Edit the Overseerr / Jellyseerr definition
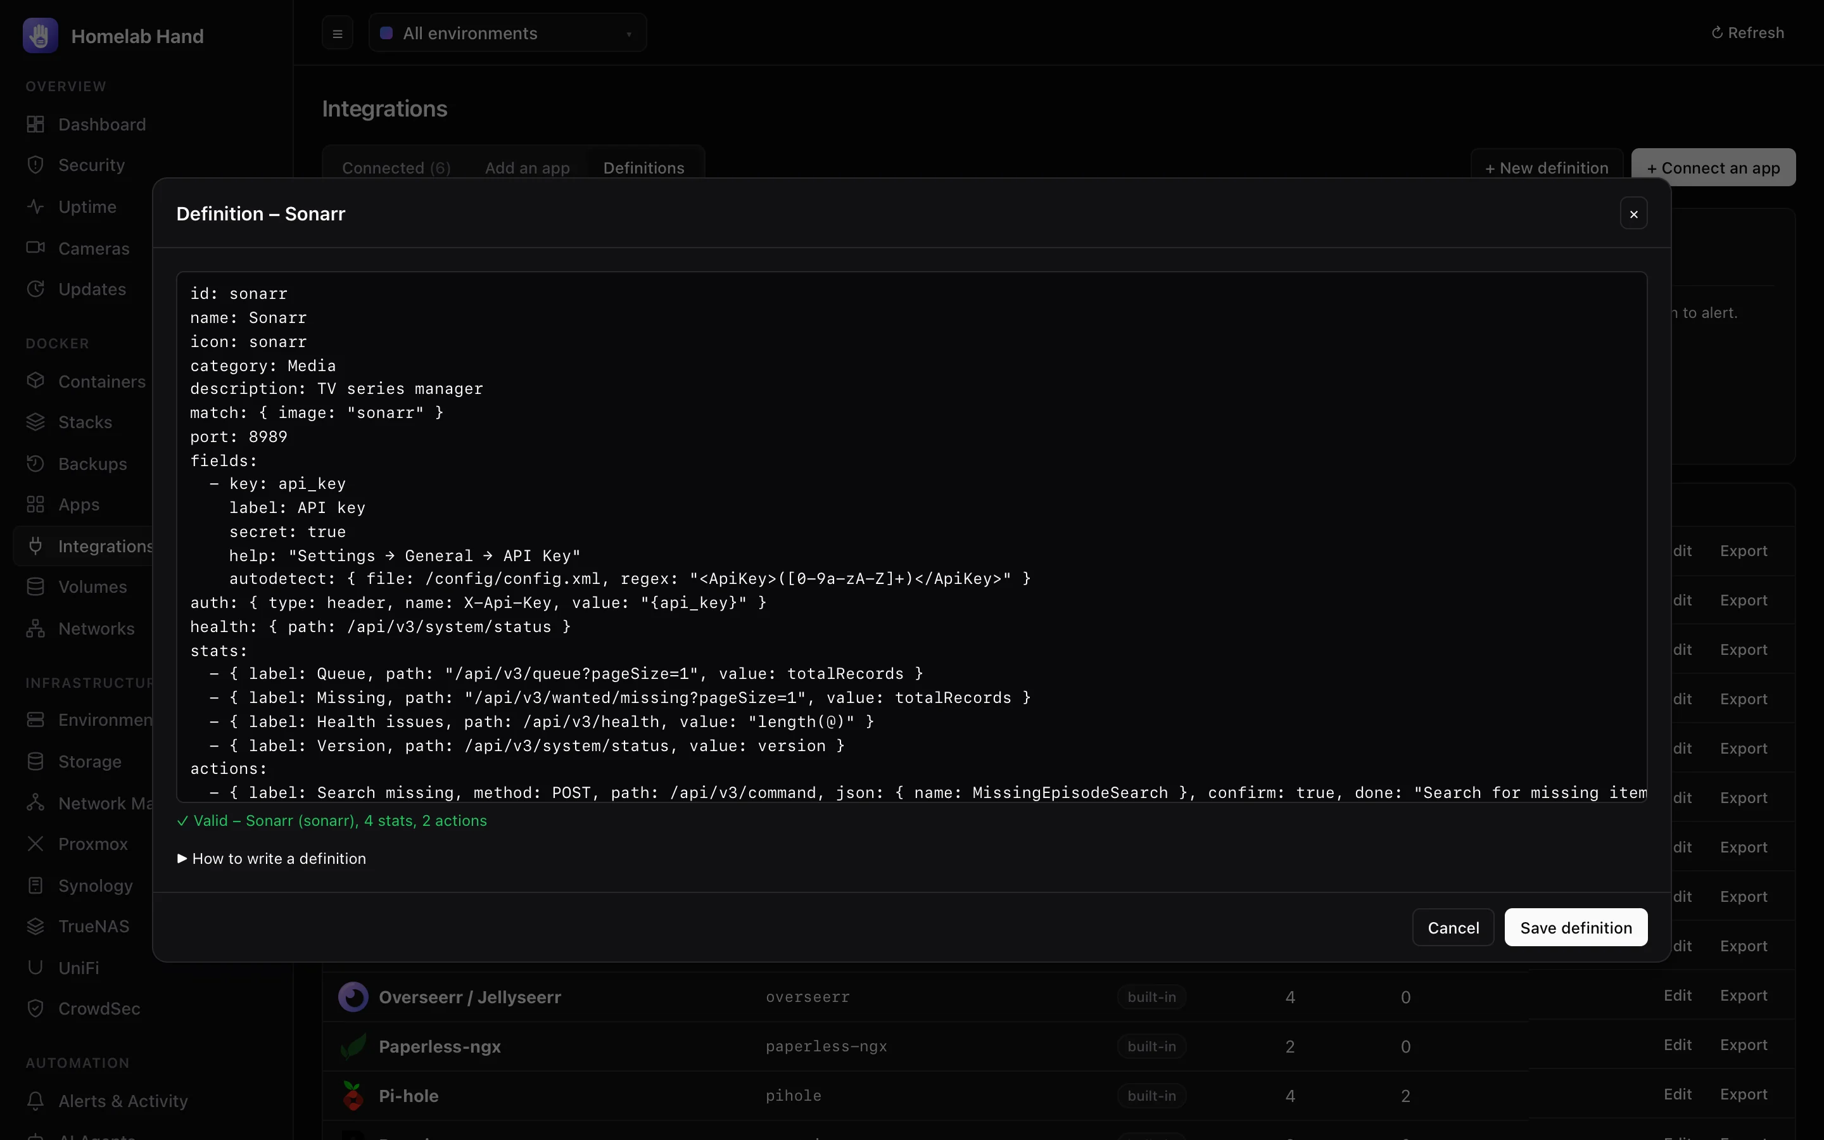This screenshot has height=1140, width=1824. [1678, 995]
